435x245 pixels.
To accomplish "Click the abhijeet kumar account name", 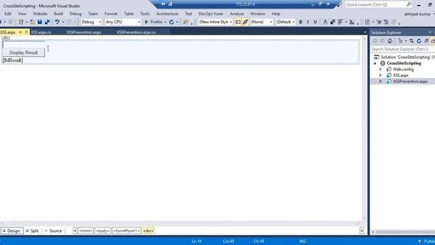I will point(417,14).
